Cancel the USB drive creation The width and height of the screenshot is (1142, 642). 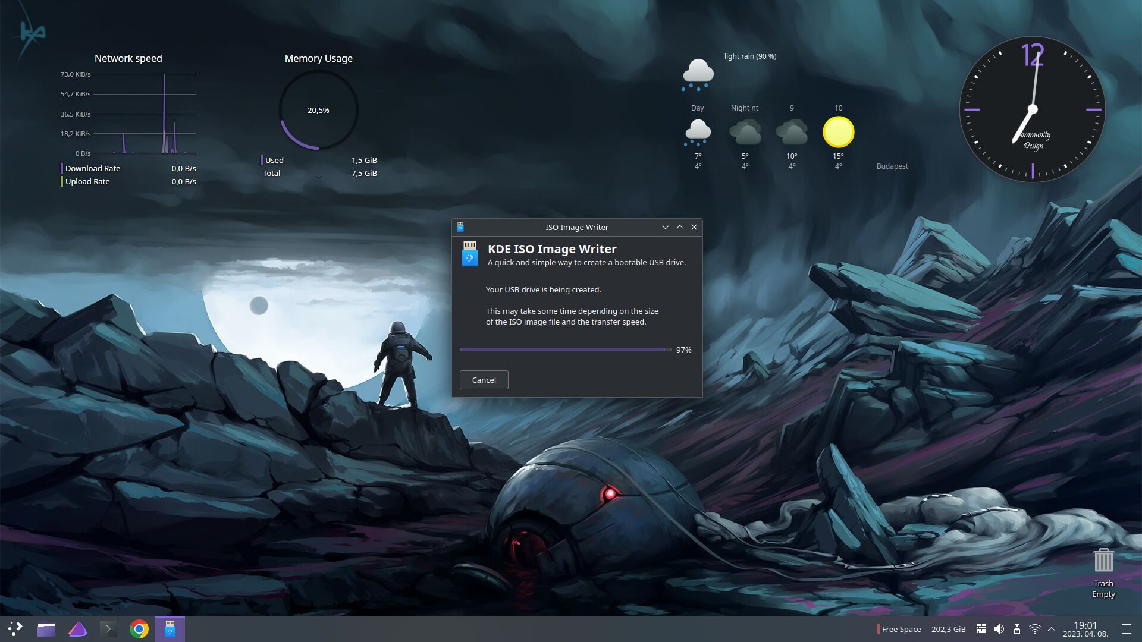[x=484, y=380]
